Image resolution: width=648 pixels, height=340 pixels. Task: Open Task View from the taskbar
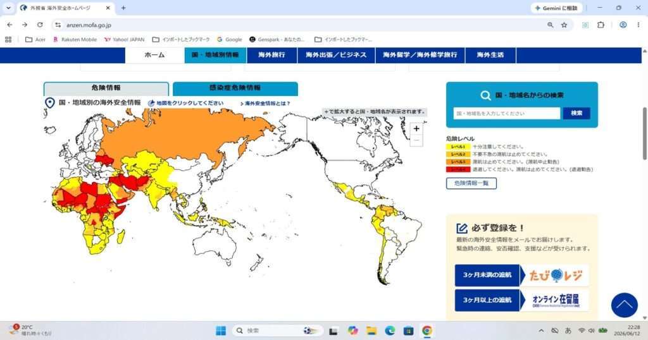pos(333,331)
